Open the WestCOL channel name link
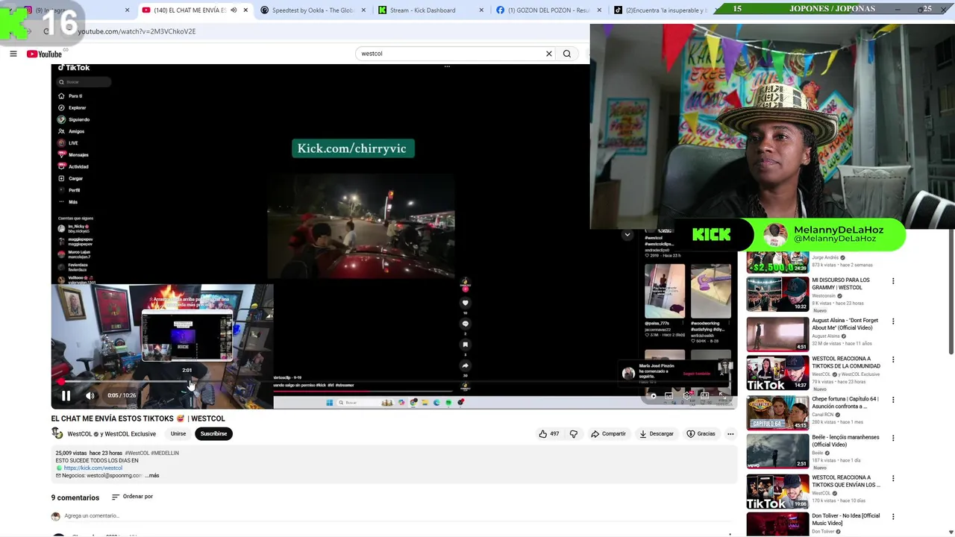955x537 pixels. point(80,433)
